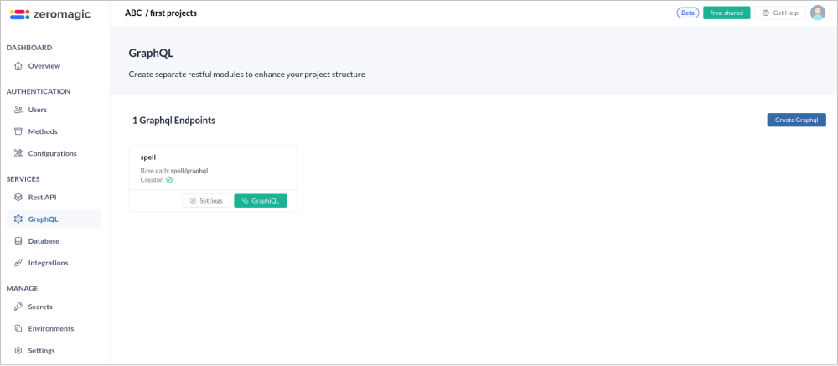Click the Overview home icon
Image resolution: width=838 pixels, height=366 pixels.
pos(18,66)
